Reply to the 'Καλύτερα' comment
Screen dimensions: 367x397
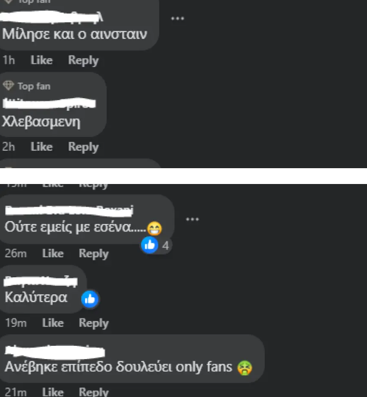pos(94,324)
